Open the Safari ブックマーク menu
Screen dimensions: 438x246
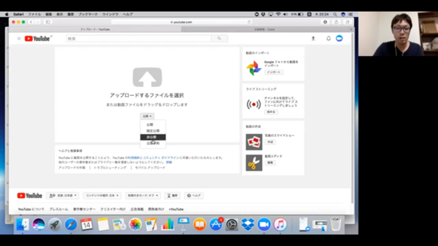click(x=88, y=14)
